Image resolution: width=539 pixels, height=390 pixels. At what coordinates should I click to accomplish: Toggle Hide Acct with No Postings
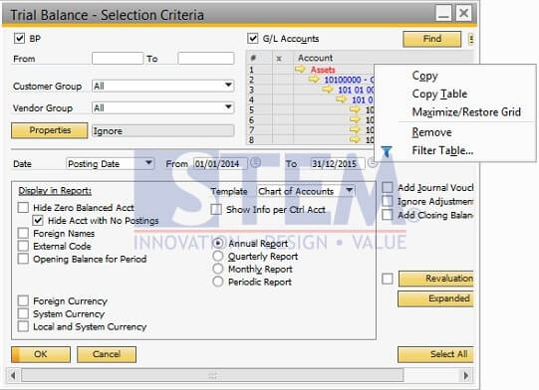click(x=38, y=221)
